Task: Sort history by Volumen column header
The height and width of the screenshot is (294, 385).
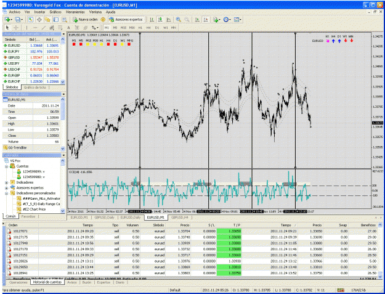Action: coord(132,225)
